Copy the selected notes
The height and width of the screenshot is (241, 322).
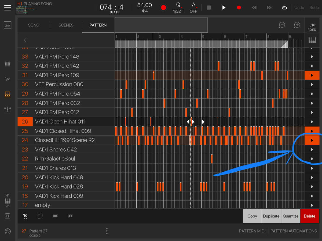252,216
